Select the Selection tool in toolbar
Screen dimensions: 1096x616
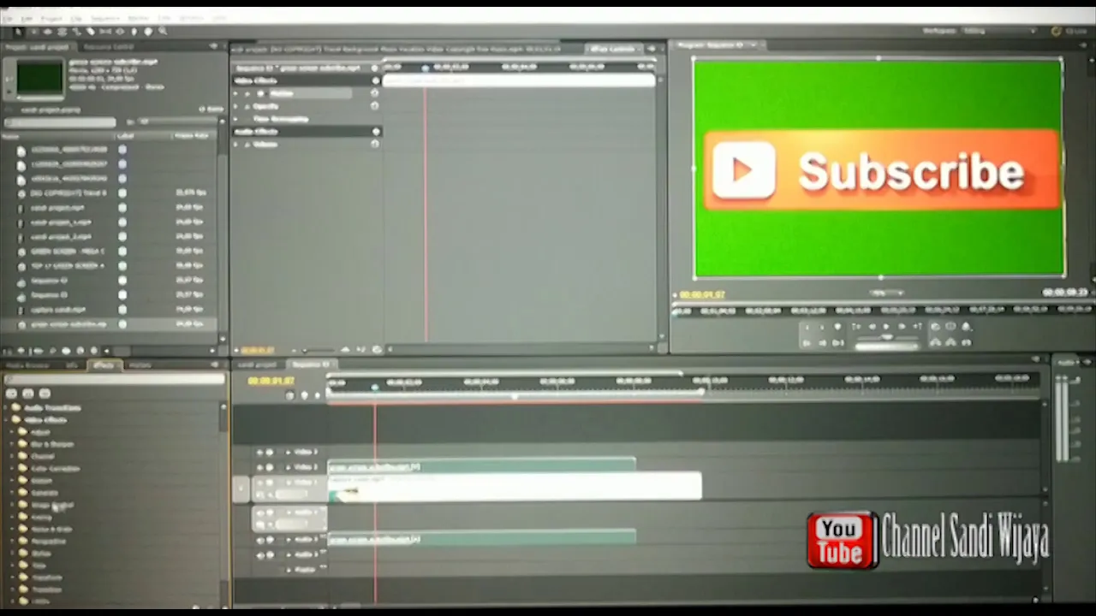19,32
